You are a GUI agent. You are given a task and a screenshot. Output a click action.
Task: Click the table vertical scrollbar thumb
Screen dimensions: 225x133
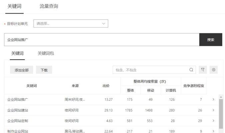[221, 114]
